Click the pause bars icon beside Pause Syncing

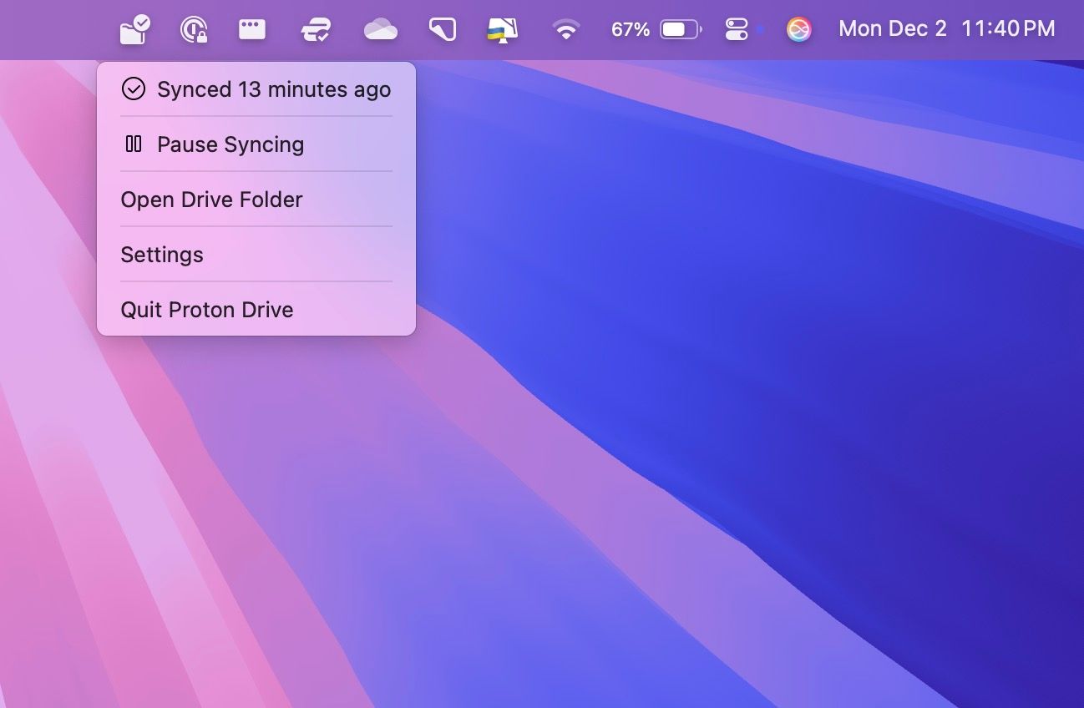click(134, 144)
